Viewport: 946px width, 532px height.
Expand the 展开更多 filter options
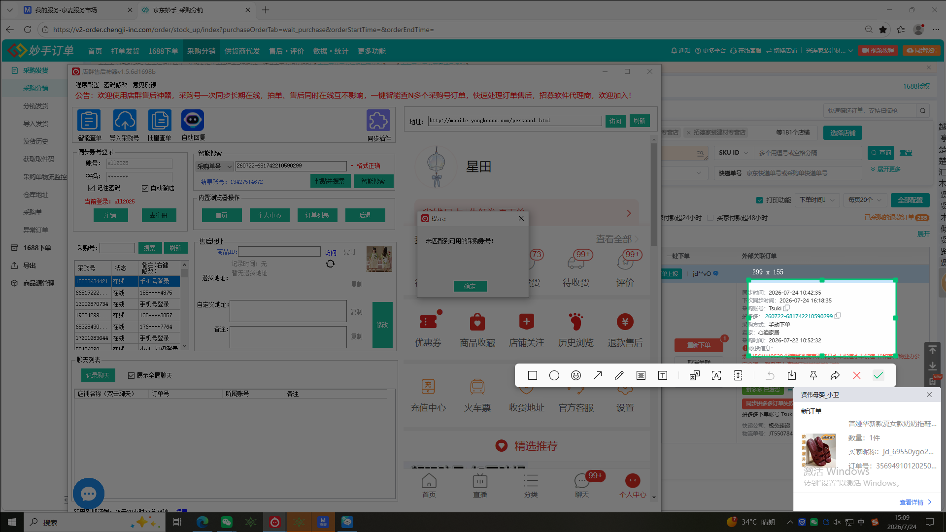click(x=885, y=169)
